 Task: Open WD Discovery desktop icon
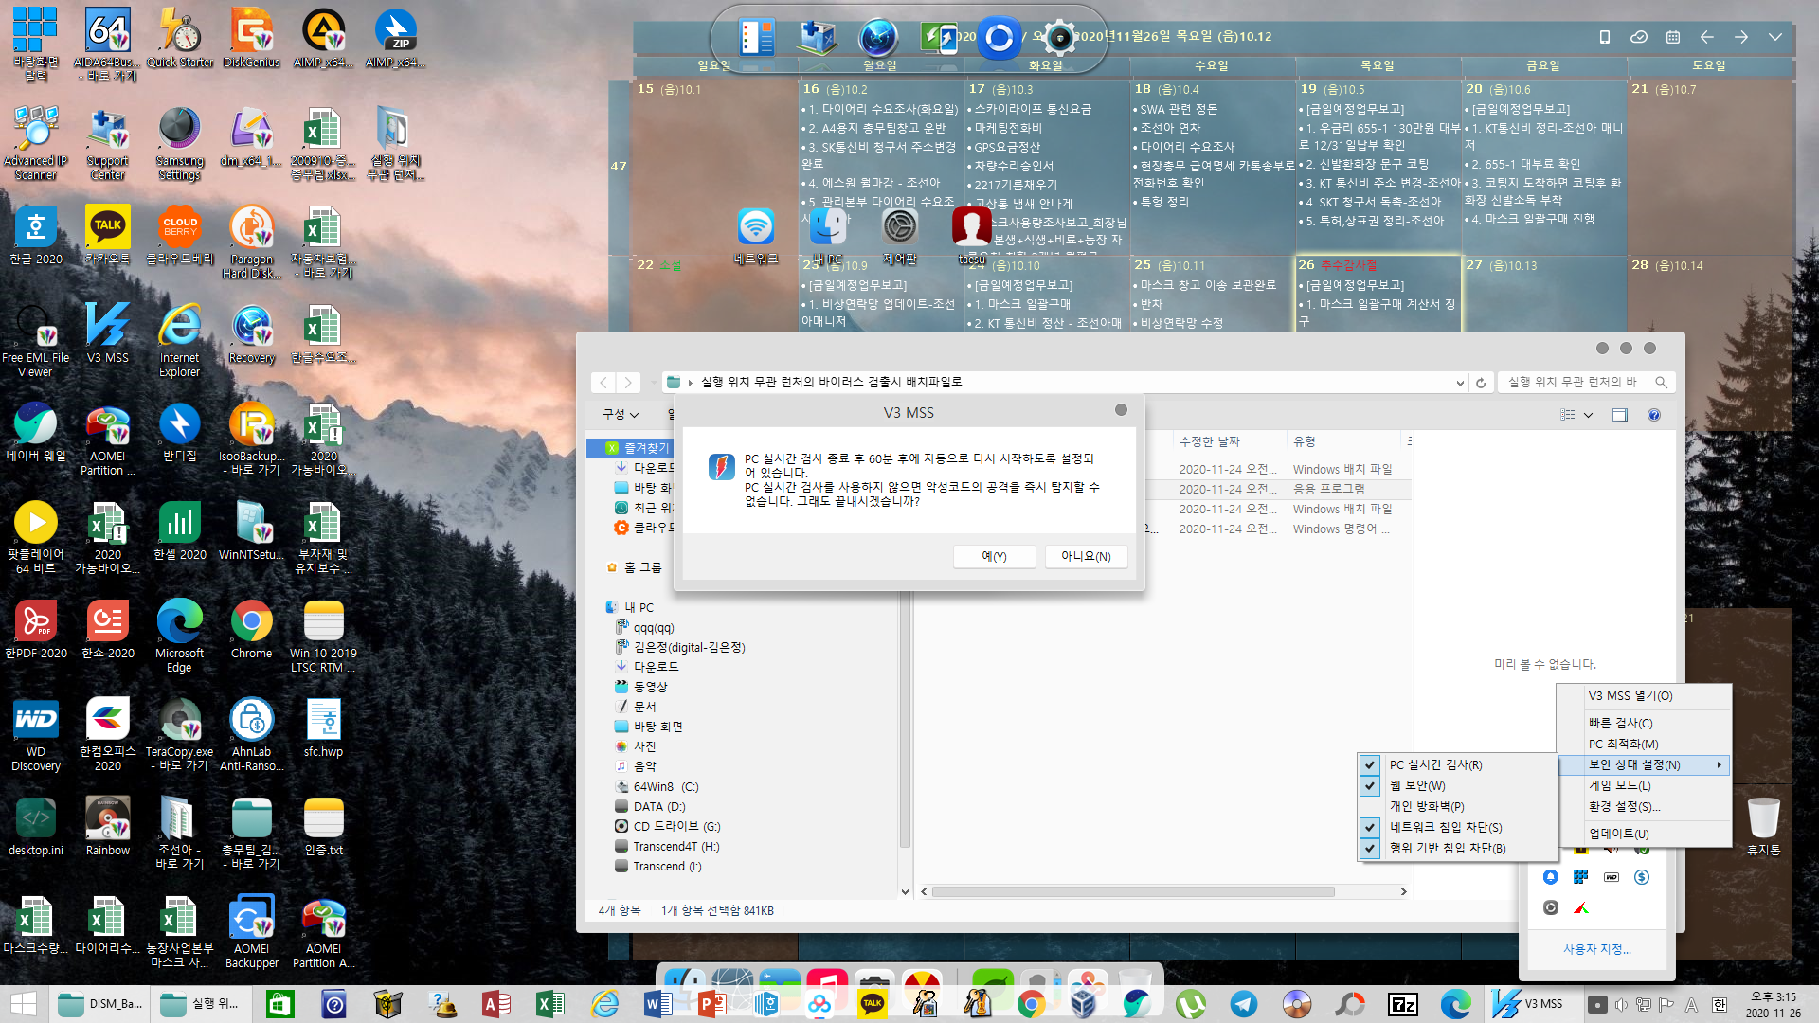click(x=36, y=735)
